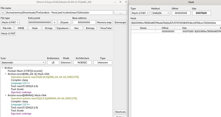Collapse the Archive record[ARM64] node

point(6,95)
